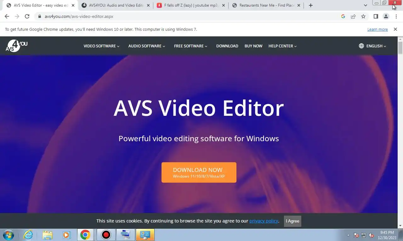This screenshot has height=241, width=403.
Task: Expand the Help Center menu
Action: [x=282, y=46]
